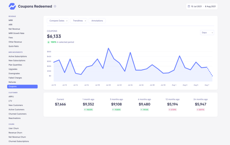This screenshot has width=230, height=145.
Task: Click the Annotations button
Action: click(x=97, y=21)
